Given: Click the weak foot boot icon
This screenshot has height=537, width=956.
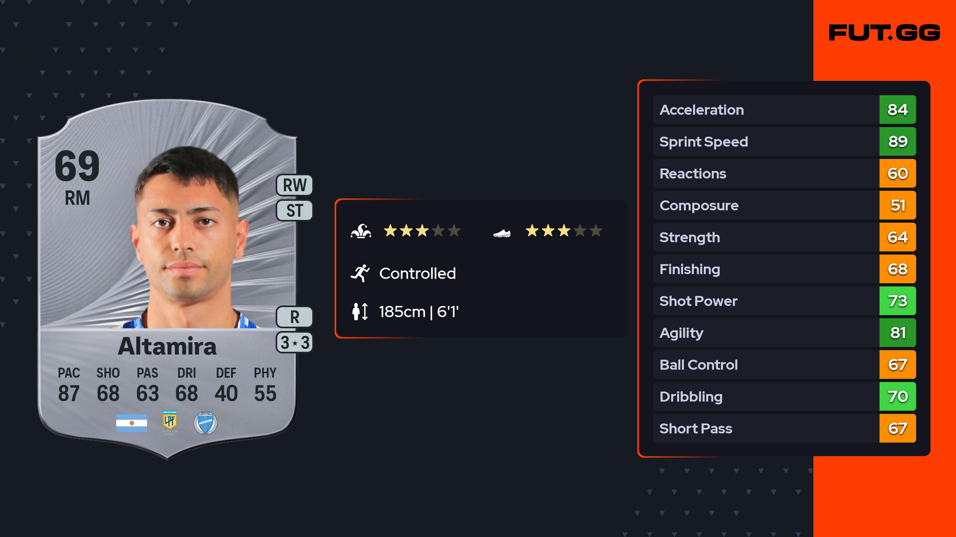Looking at the screenshot, I should click(502, 233).
